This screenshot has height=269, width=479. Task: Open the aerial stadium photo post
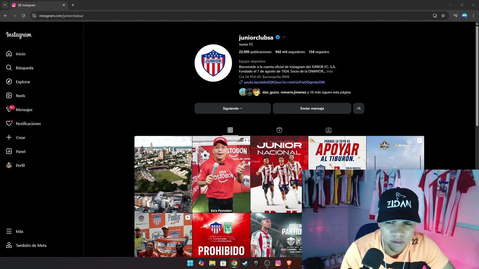(163, 174)
